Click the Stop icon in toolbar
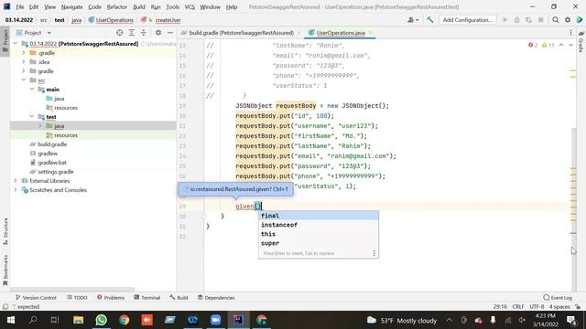The height and width of the screenshot is (329, 586). 540,20
